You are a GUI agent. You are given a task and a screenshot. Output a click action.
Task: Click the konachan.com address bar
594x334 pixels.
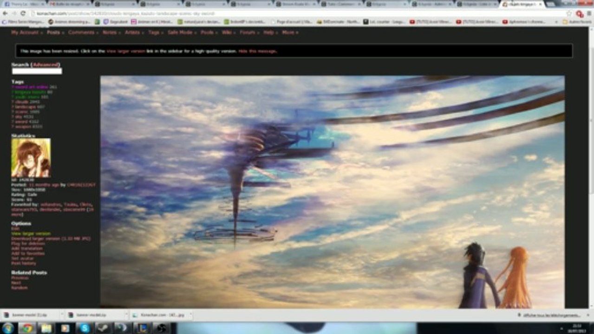pyautogui.click(x=297, y=13)
